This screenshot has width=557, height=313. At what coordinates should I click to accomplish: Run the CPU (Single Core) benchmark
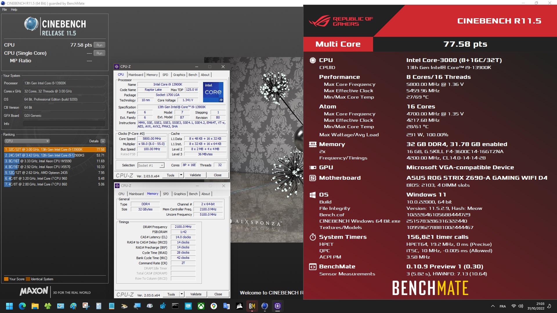coord(99,53)
